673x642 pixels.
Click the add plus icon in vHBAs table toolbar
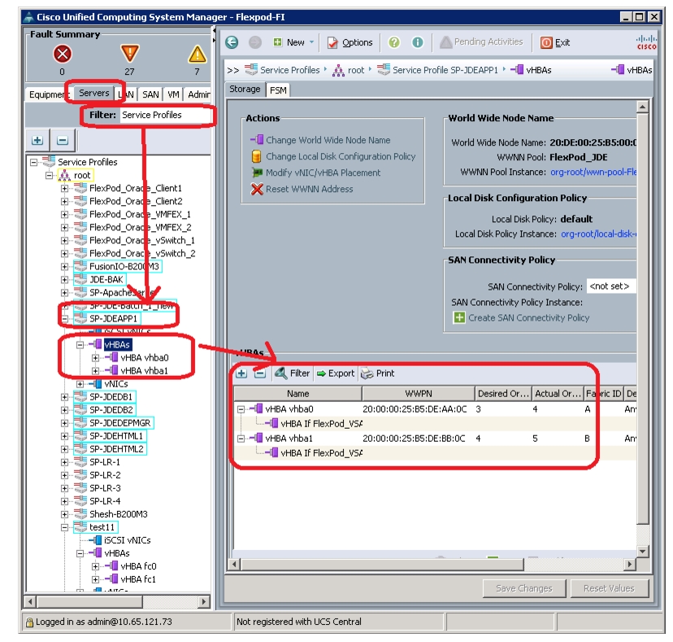(x=241, y=373)
